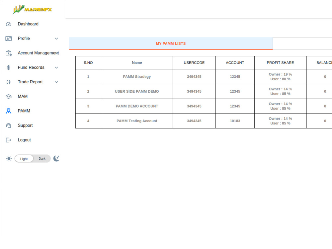Open the Profile menu item
This screenshot has width=332, height=249.
click(24, 38)
